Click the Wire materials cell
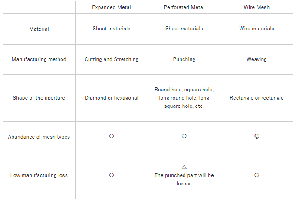Screen dimensions: 296x200 click(x=257, y=29)
